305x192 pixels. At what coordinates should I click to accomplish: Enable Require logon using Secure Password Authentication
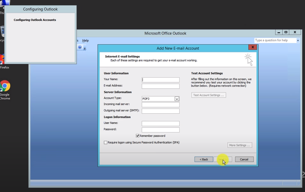click(105, 142)
